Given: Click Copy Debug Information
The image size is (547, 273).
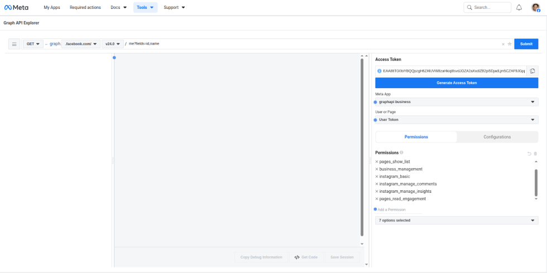Looking at the screenshot, I should point(261,257).
